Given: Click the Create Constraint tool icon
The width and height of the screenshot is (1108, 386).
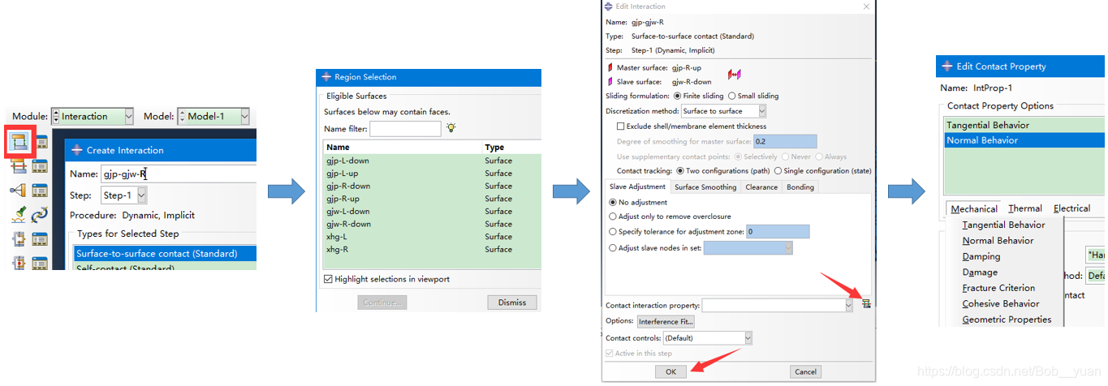Looking at the screenshot, I should pos(19,190).
